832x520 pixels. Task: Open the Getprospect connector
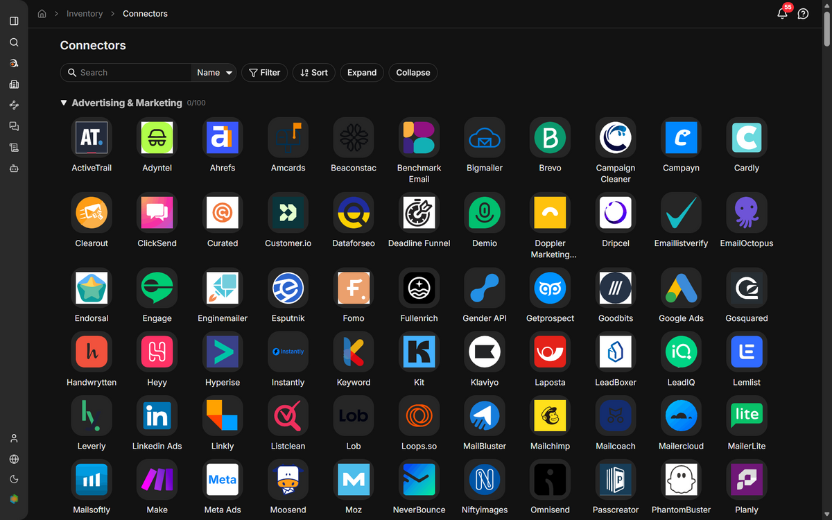coord(550,288)
